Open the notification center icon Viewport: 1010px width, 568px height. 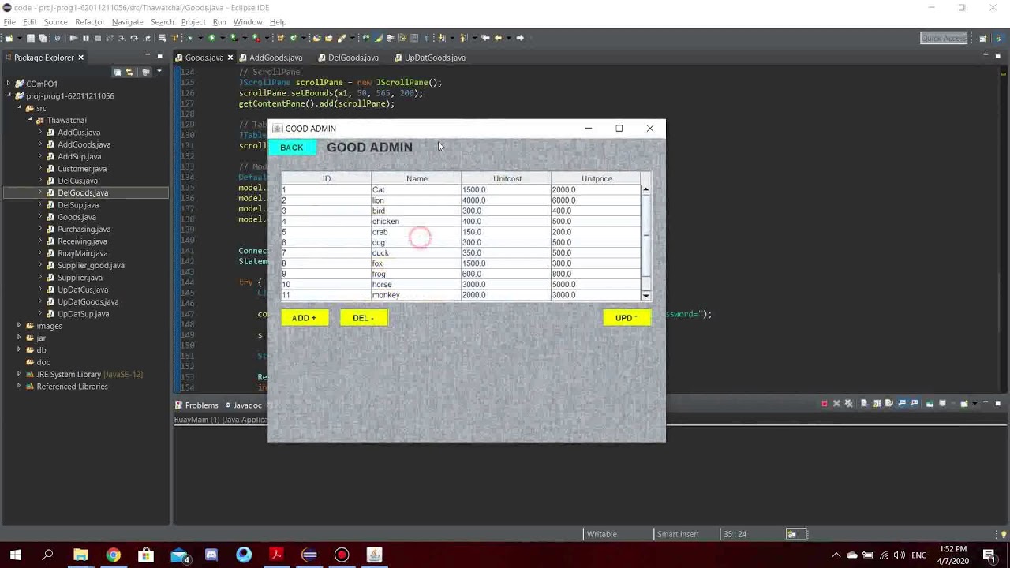(x=989, y=555)
